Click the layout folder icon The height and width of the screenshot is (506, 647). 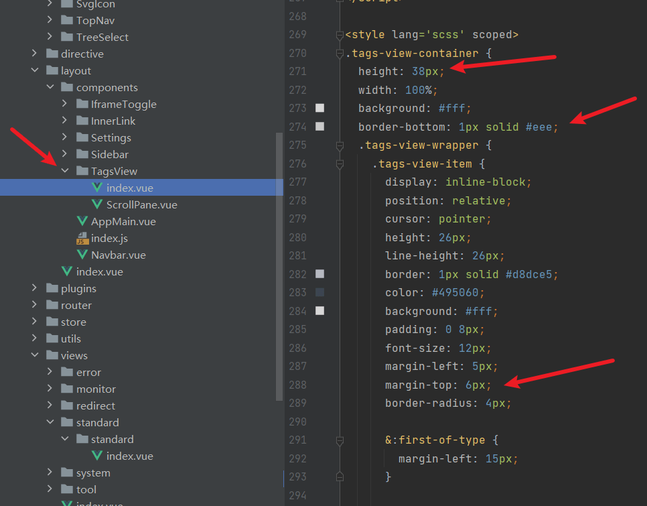click(x=52, y=70)
